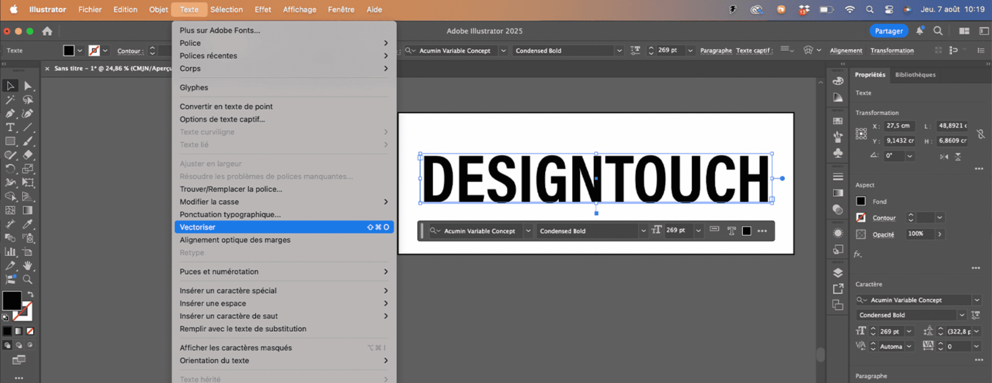Screen dimensions: 992x383
Task: Expand the Opacité 100% flyout arrow
Action: (940, 234)
